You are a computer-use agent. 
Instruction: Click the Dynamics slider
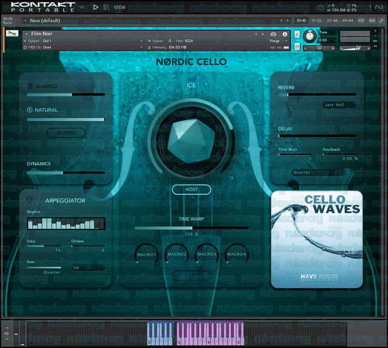(x=65, y=172)
